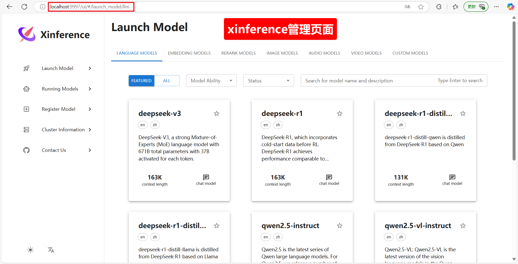Click the page vertical scrollbar thumb
Screen dimensions: 518x264
click(514, 91)
